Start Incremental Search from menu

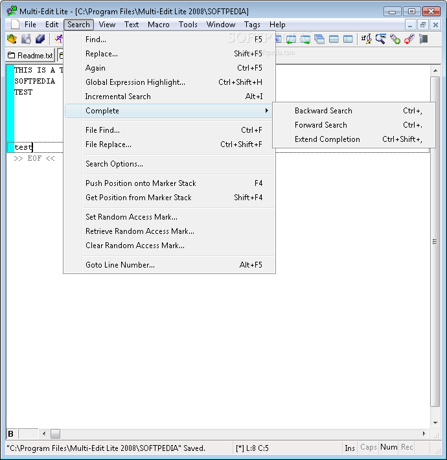(x=170, y=97)
